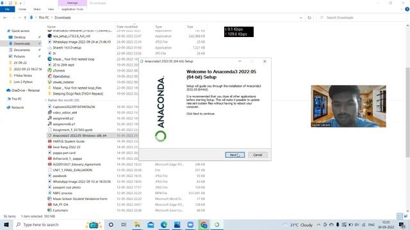
Task: Show hidden system tray icons chevron
Action: coord(318,224)
